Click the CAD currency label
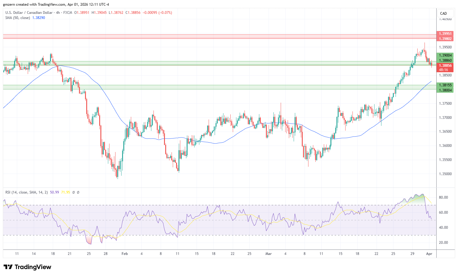The image size is (458, 276). (x=444, y=13)
